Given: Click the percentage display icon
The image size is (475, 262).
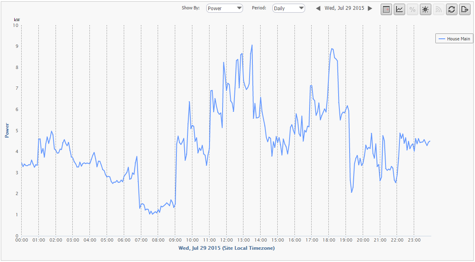Looking at the screenshot, I should 413,9.
